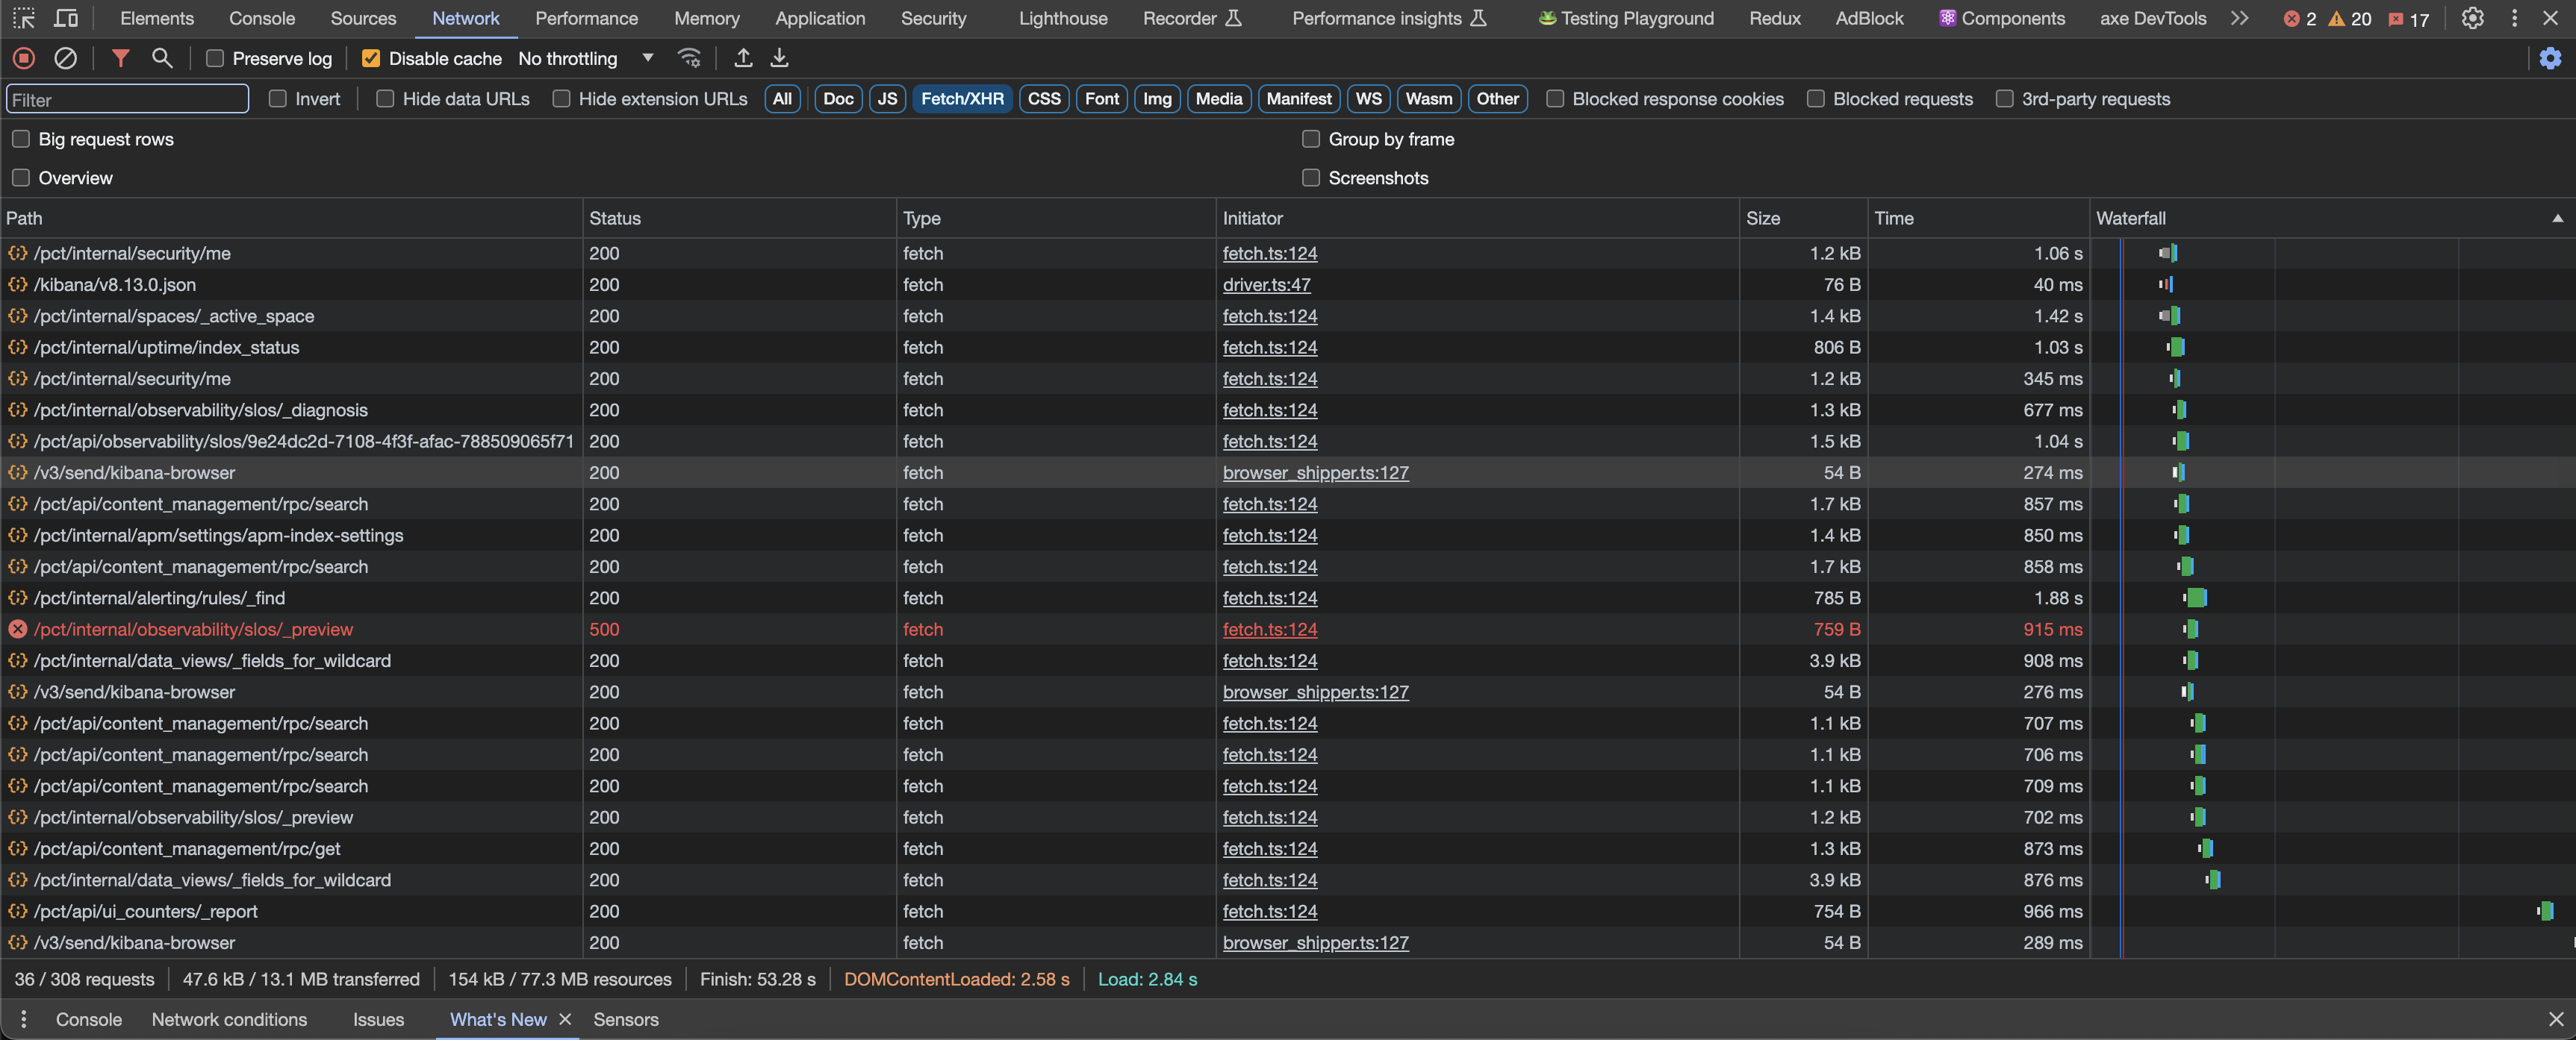Open browser_shipper.ts:127 link for first kibana-browser row
Viewport: 2576px width, 1040px height.
point(1315,472)
